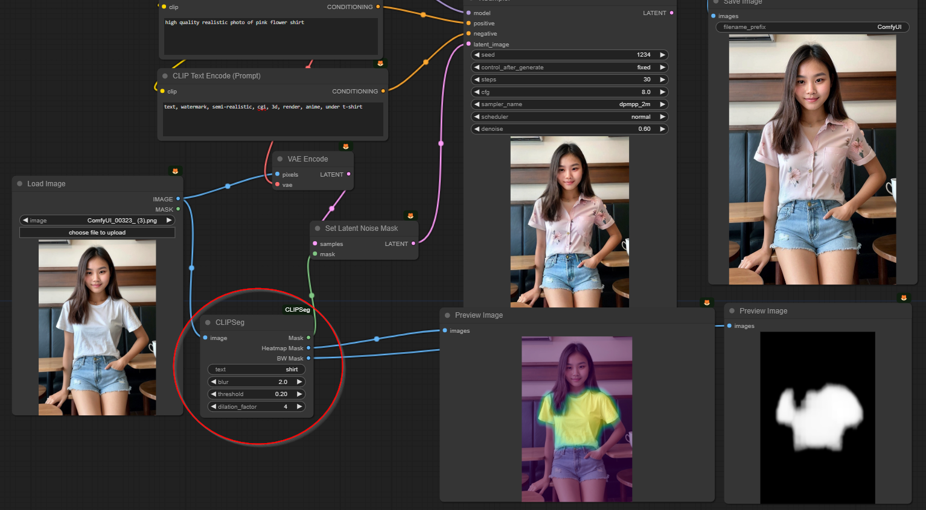The image size is (926, 510).
Task: Open the sampler_name dropdown showing dpmpp_2m
Action: 569,104
